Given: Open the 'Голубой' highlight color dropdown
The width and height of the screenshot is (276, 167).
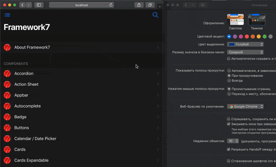Looking at the screenshot, I should click(245, 44).
